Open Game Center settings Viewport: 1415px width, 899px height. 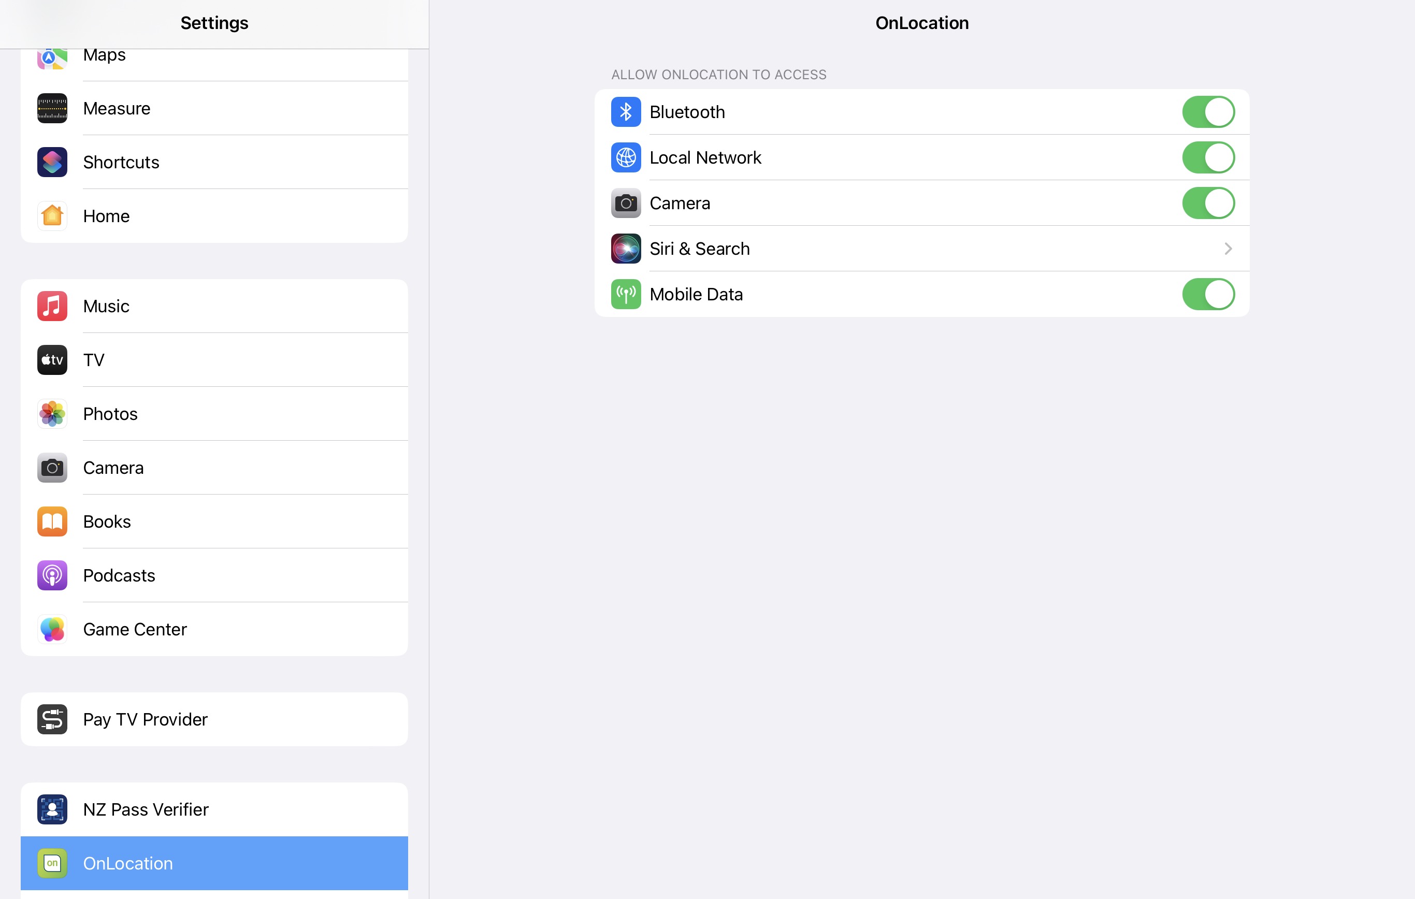point(214,629)
